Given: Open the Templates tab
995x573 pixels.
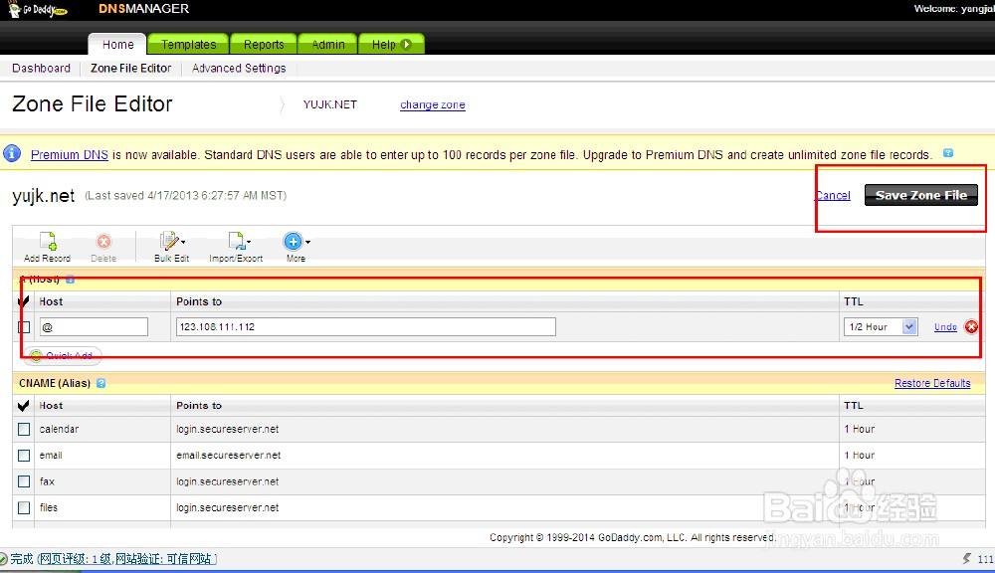Looking at the screenshot, I should click(x=188, y=45).
